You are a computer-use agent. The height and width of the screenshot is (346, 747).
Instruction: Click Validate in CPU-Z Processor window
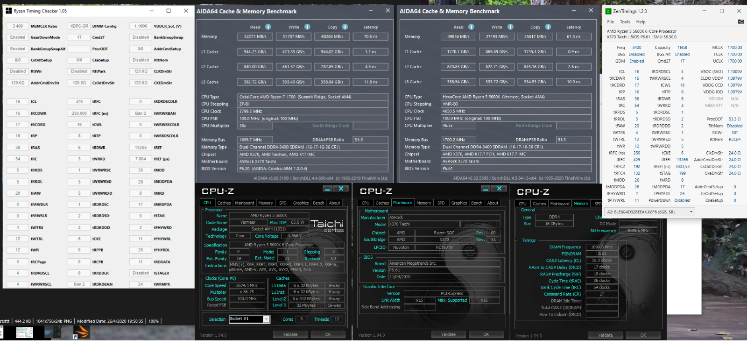click(x=290, y=334)
